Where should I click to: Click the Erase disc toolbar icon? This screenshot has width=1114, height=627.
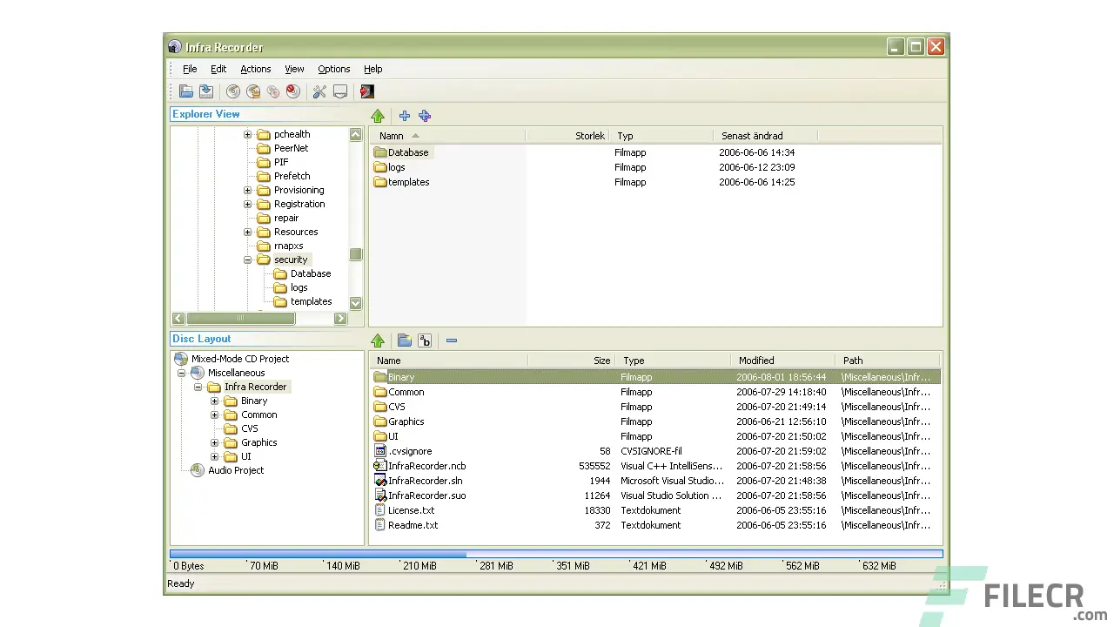click(293, 91)
